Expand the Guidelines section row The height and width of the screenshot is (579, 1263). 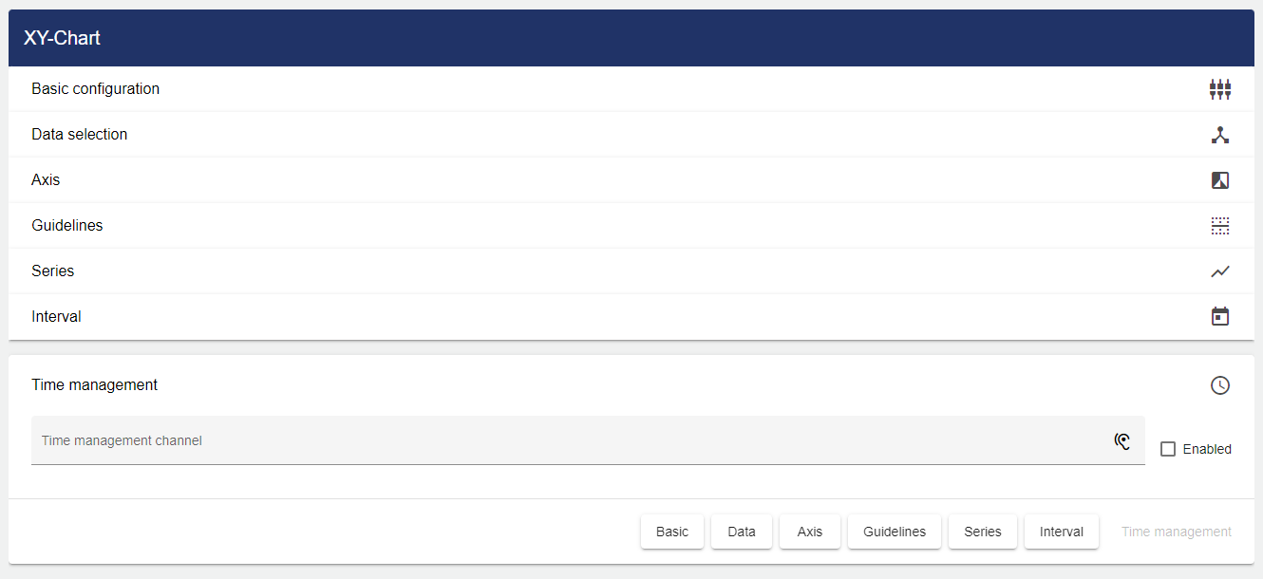tap(67, 226)
